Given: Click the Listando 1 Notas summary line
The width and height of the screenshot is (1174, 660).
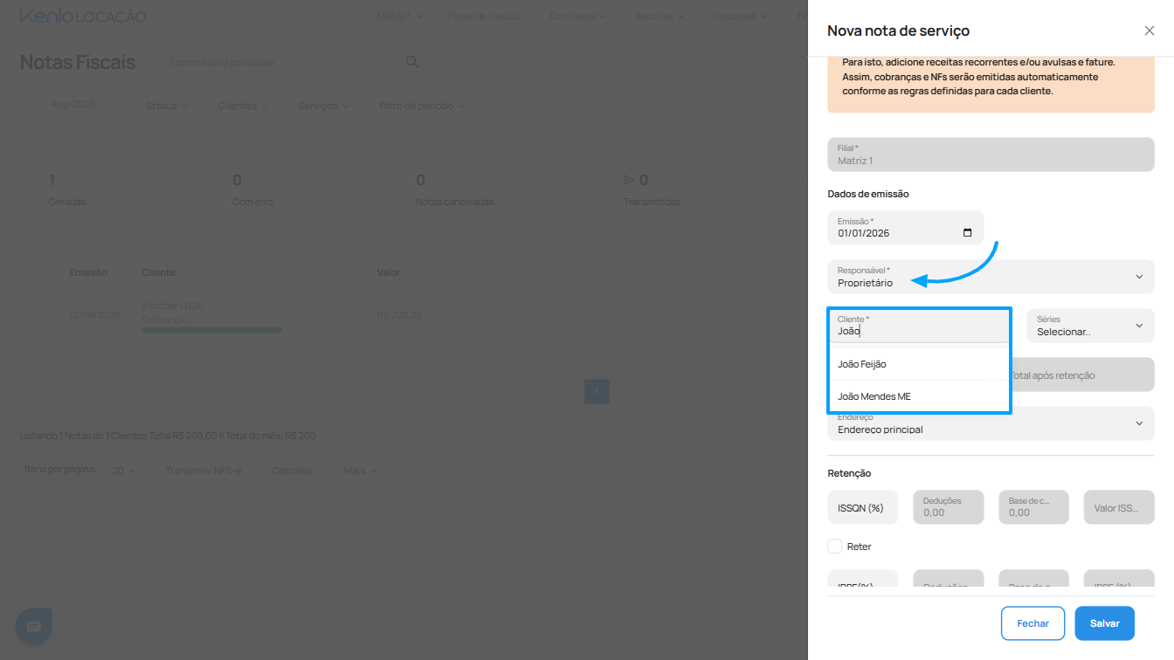Looking at the screenshot, I should (168, 436).
